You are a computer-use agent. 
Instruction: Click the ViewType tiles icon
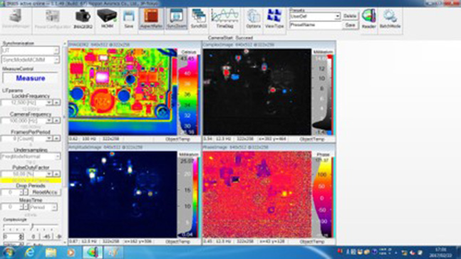(274, 18)
